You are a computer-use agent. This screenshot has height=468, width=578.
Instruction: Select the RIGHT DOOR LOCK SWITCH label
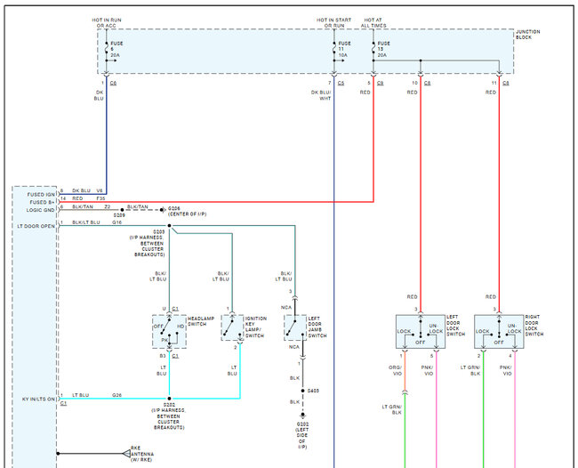[534, 326]
